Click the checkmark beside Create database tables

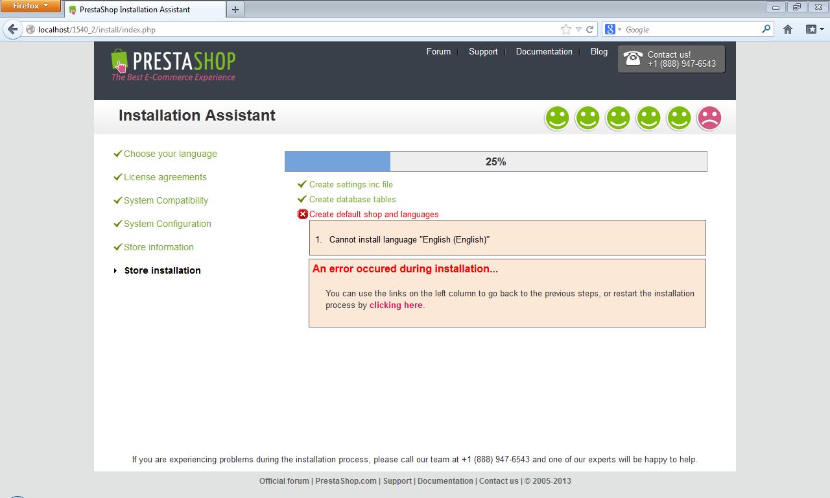pyautogui.click(x=302, y=199)
